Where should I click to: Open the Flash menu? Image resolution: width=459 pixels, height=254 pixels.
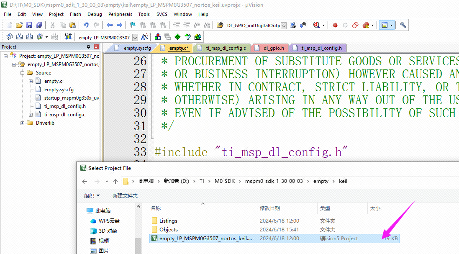[75, 14]
